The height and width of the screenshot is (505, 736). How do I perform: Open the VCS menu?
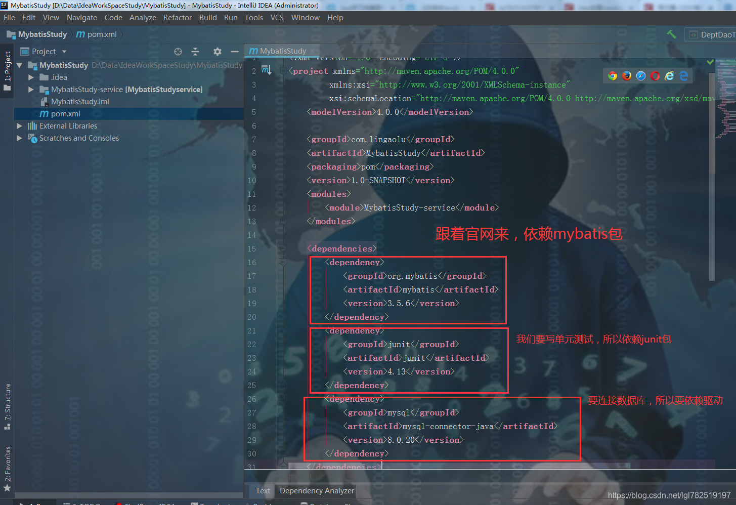277,18
